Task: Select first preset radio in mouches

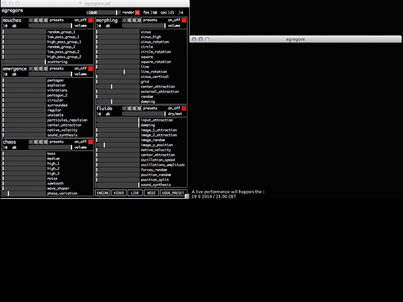Action: (31, 20)
